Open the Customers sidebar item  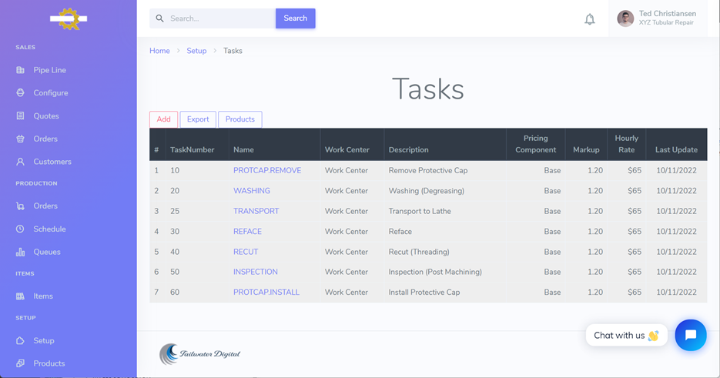52,162
